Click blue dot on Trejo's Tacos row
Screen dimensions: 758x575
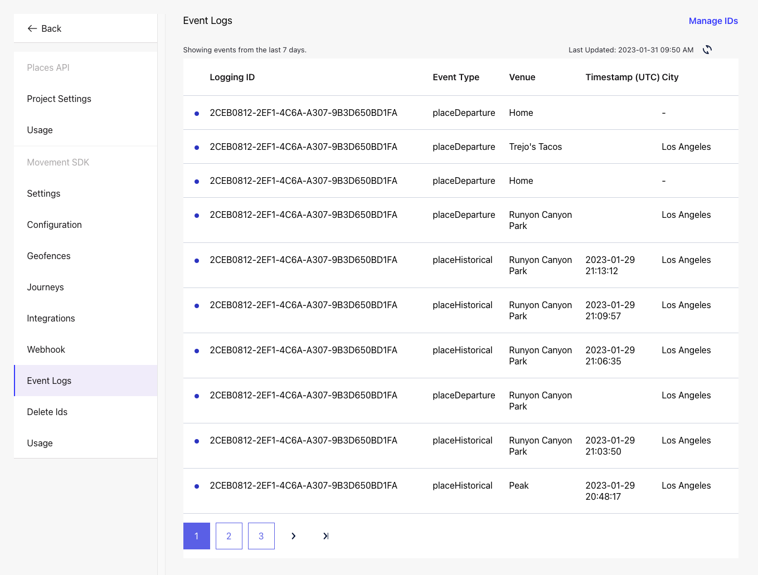(x=197, y=148)
